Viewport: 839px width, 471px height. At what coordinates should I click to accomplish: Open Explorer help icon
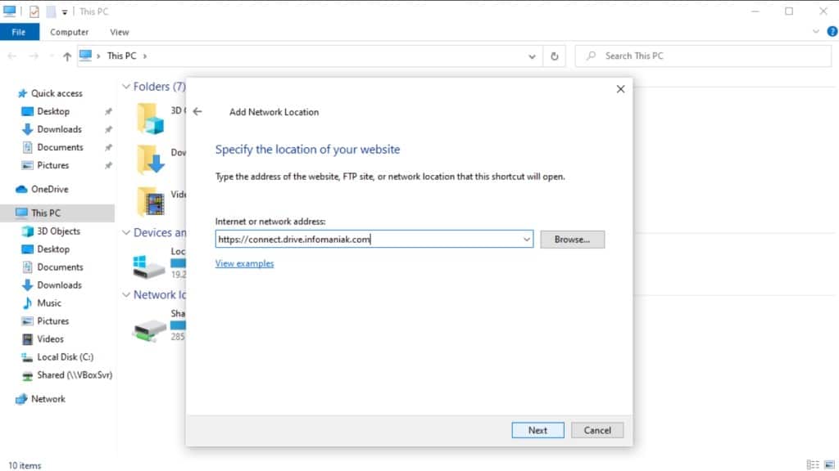pyautogui.click(x=832, y=32)
